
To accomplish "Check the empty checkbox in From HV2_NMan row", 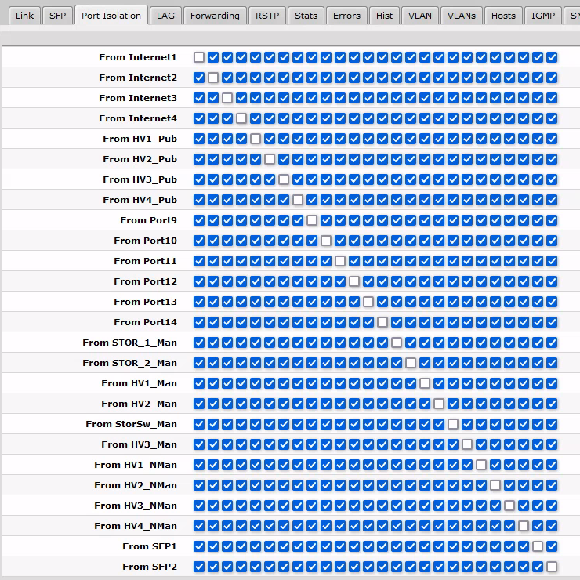I will point(495,485).
